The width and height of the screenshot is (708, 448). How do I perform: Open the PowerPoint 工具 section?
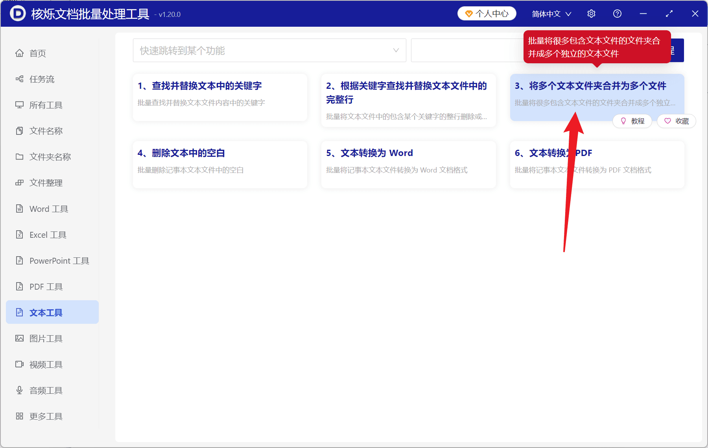(x=58, y=261)
